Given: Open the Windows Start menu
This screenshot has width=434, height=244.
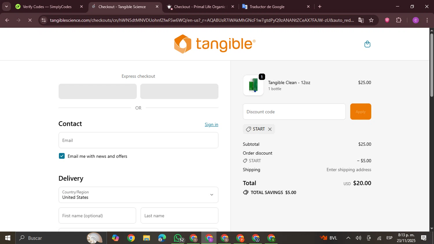Looking at the screenshot, I should tap(8, 238).
